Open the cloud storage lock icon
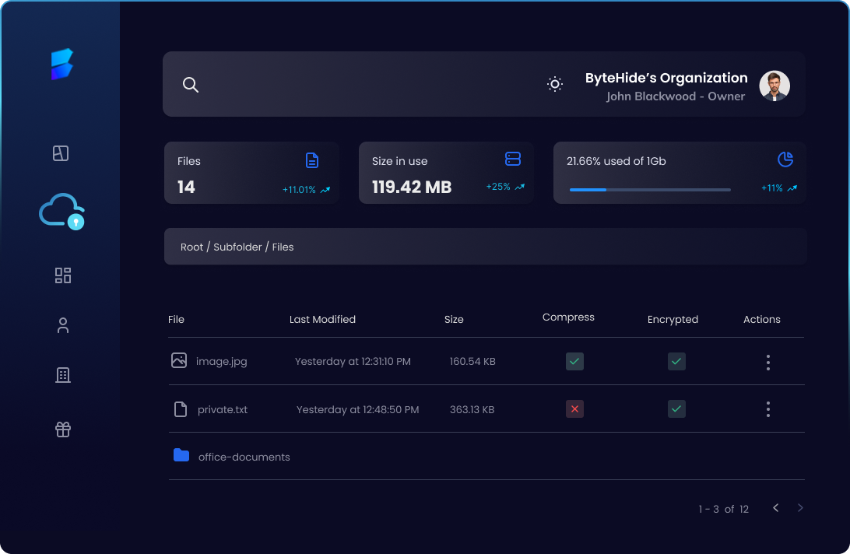 pyautogui.click(x=61, y=211)
